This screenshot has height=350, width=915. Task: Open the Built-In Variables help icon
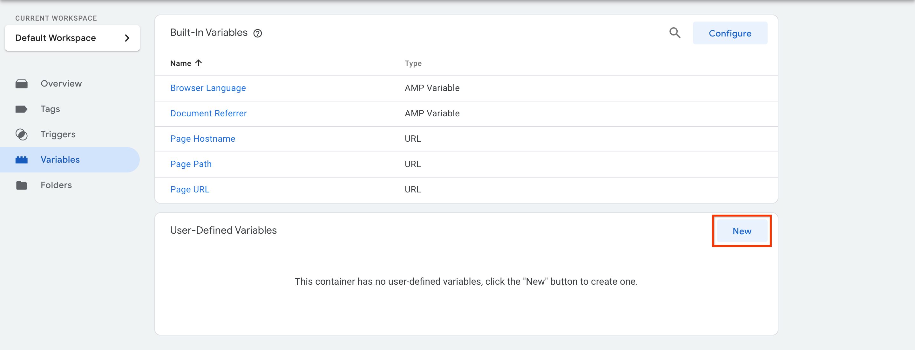(x=258, y=33)
